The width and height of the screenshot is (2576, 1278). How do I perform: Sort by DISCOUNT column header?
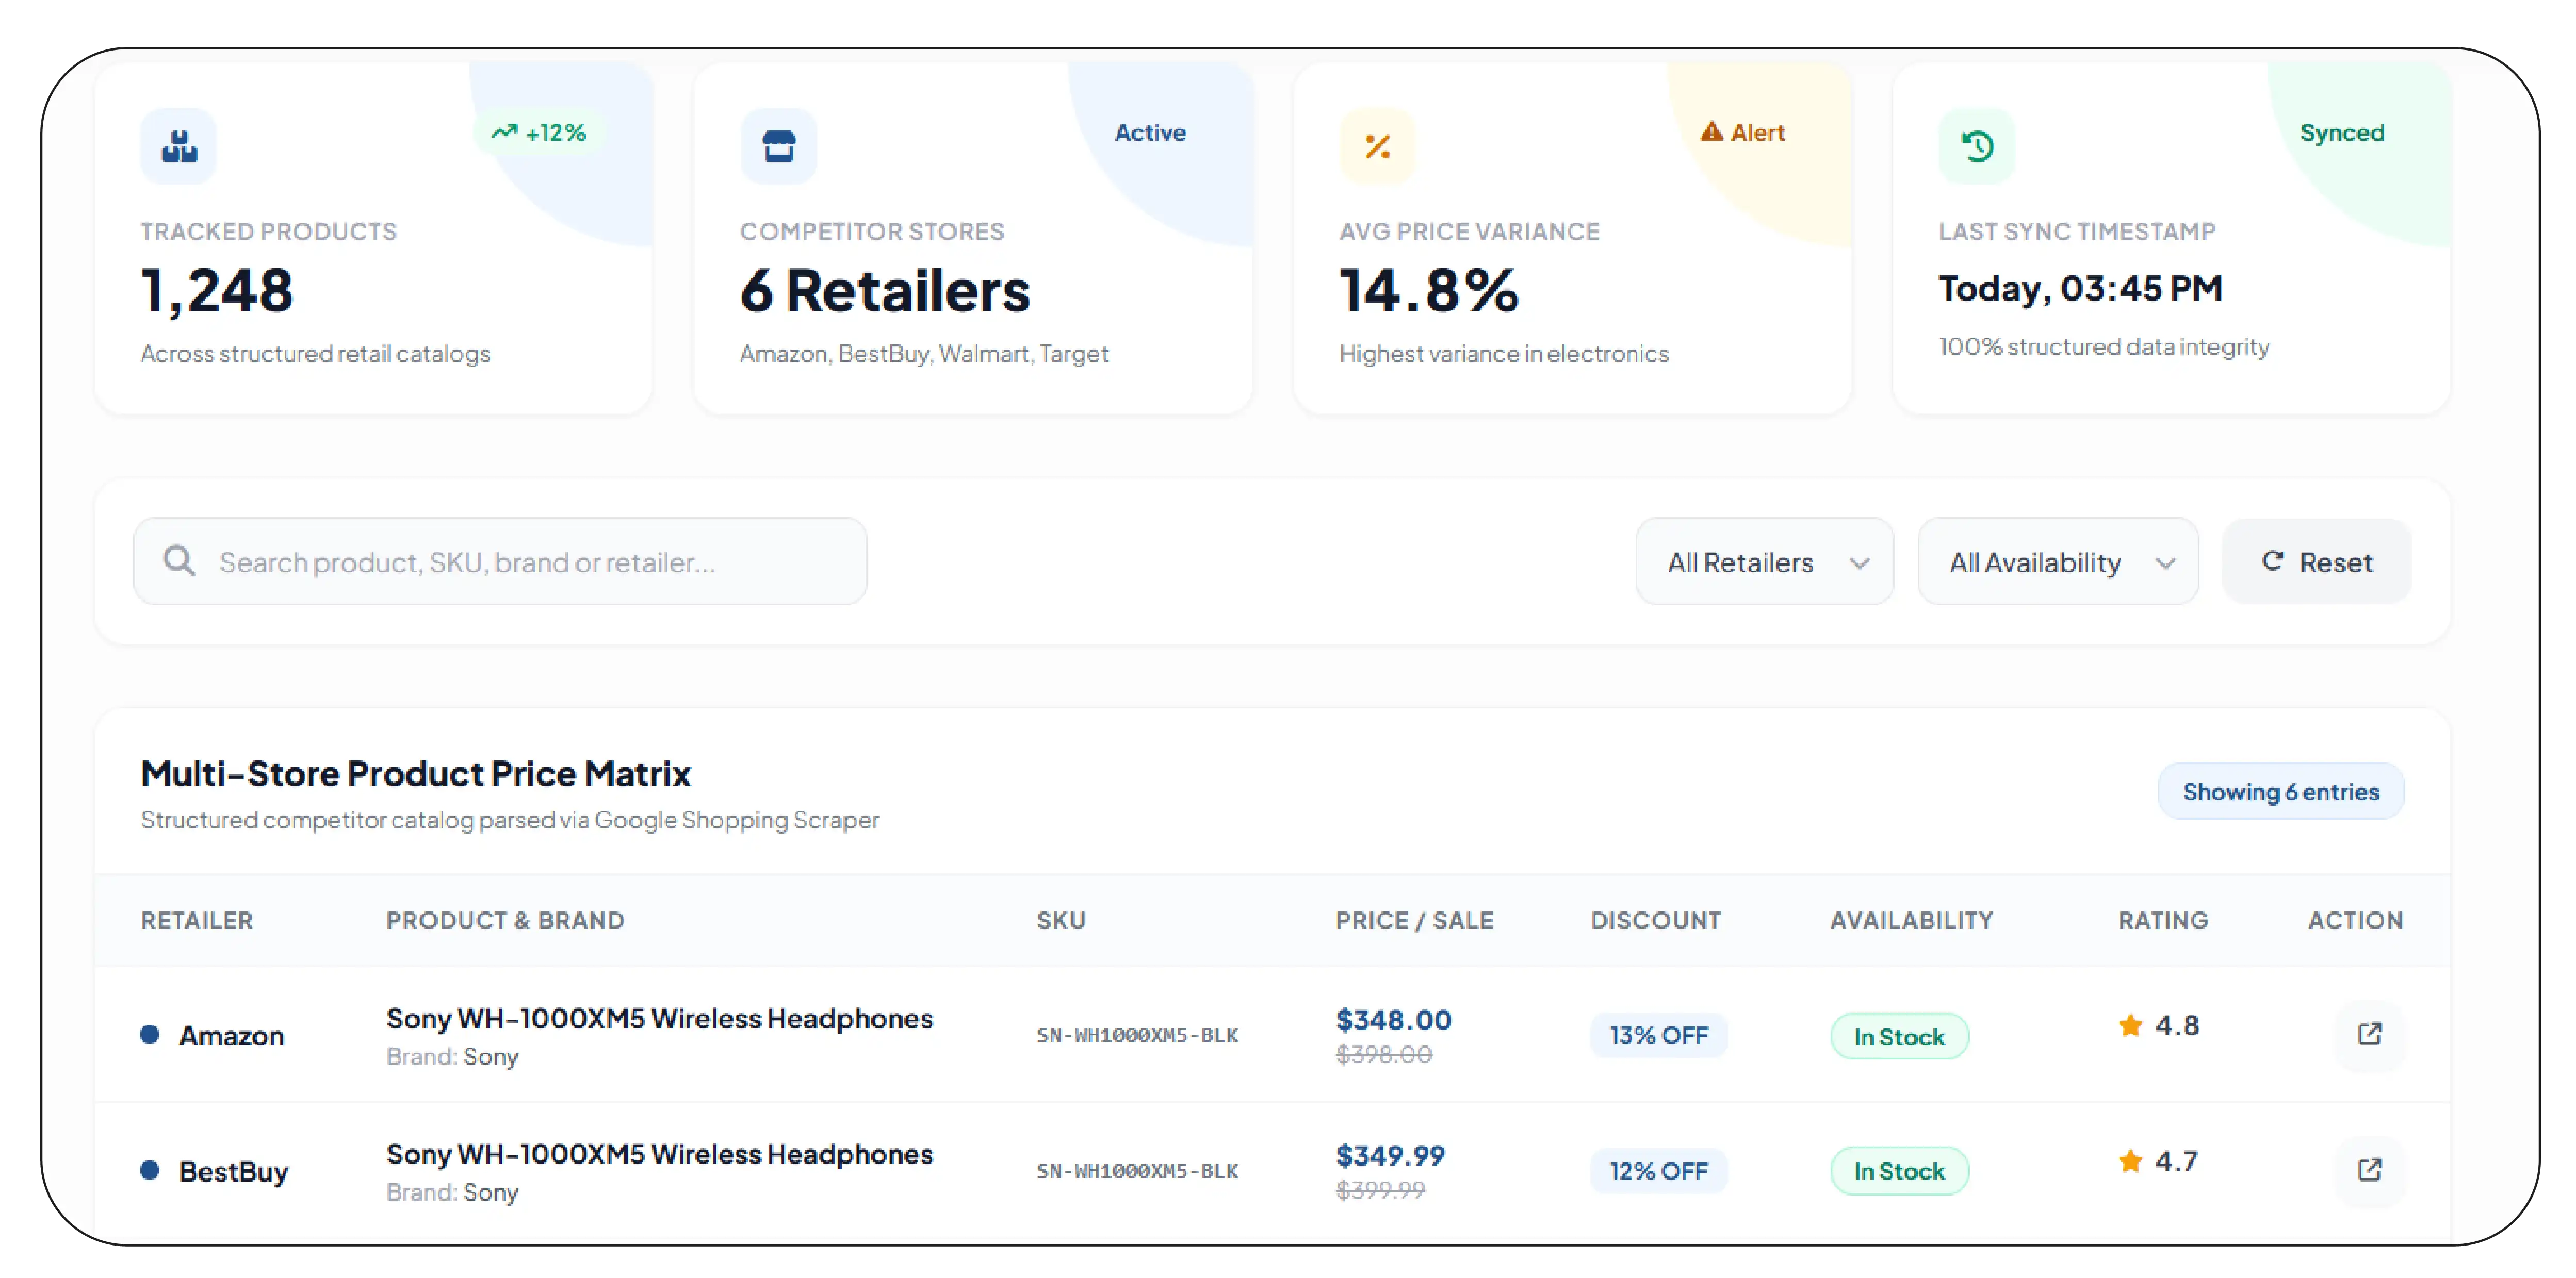pos(1656,920)
